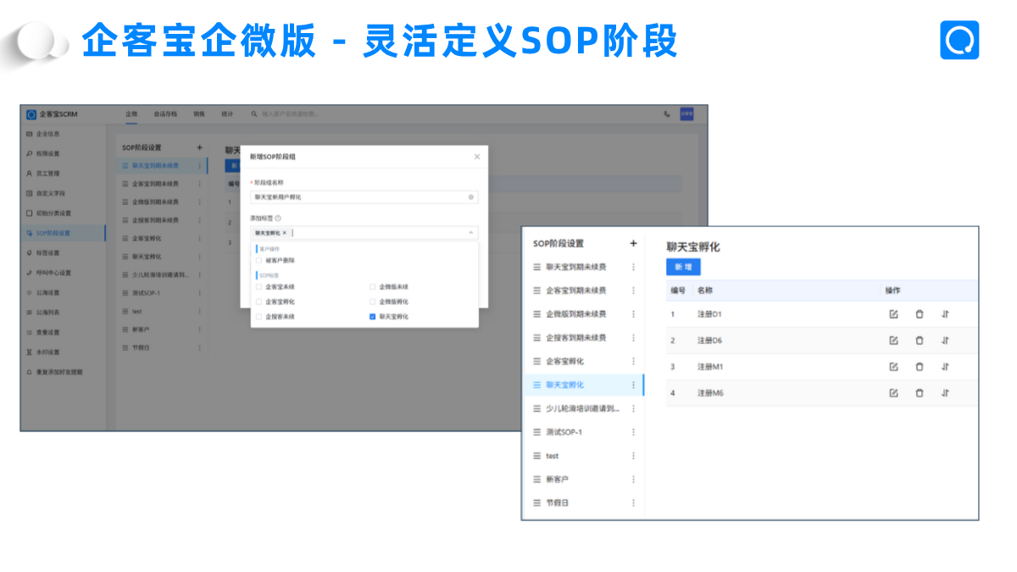Open 标签设置 in the left sidebar
The height and width of the screenshot is (572, 1017).
click(48, 253)
